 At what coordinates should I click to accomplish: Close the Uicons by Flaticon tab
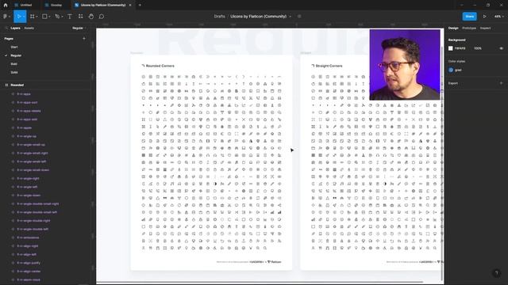pyautogui.click(x=130, y=6)
